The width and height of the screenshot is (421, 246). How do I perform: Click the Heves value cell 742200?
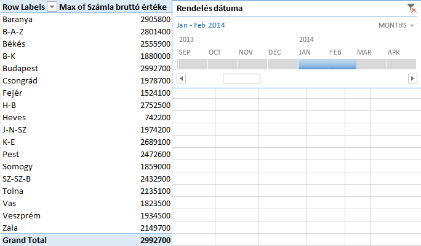click(x=158, y=118)
